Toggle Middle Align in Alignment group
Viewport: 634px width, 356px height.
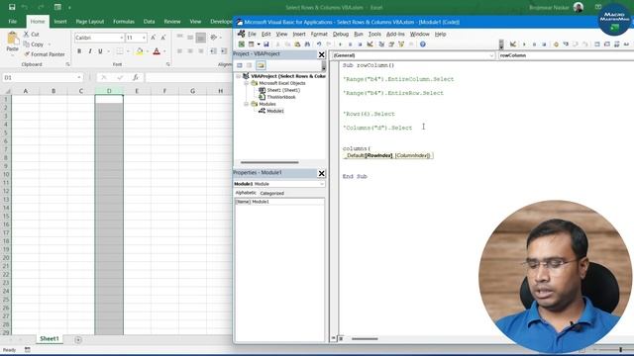tap(190, 38)
